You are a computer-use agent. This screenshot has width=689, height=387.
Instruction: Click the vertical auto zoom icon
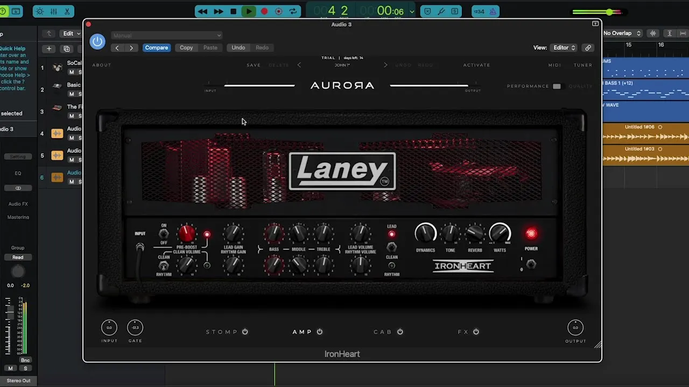670,33
